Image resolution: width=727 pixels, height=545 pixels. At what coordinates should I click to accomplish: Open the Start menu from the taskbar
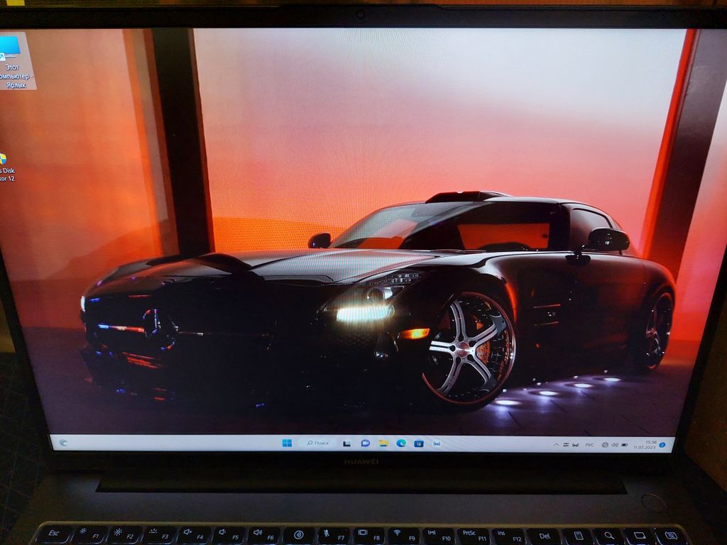287,443
